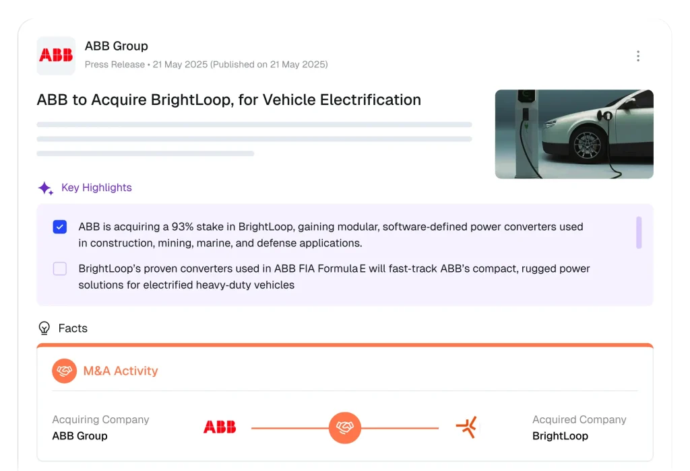
Task: Open the ABB Group company name link
Action: pos(117,46)
